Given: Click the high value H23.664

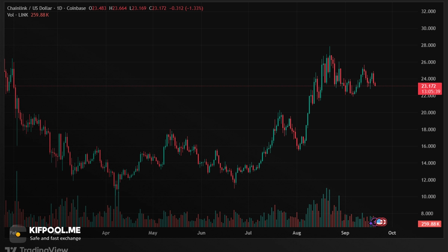Looking at the screenshot, I should pos(118,8).
